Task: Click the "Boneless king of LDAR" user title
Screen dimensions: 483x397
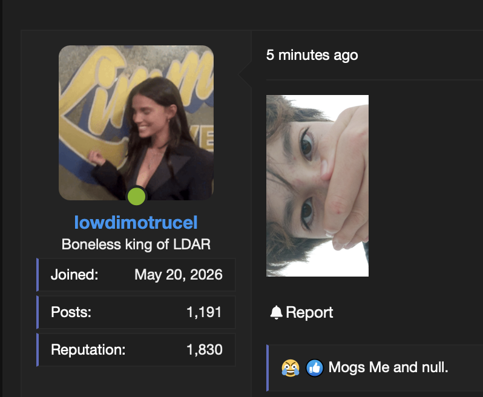Action: tap(136, 244)
